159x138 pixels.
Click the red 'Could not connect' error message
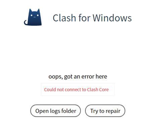click(x=76, y=90)
